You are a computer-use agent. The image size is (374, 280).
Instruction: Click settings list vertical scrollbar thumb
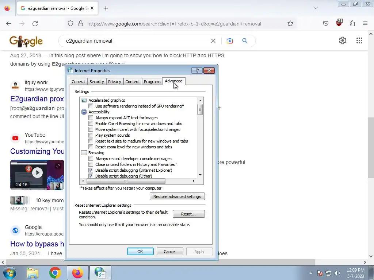click(200, 109)
